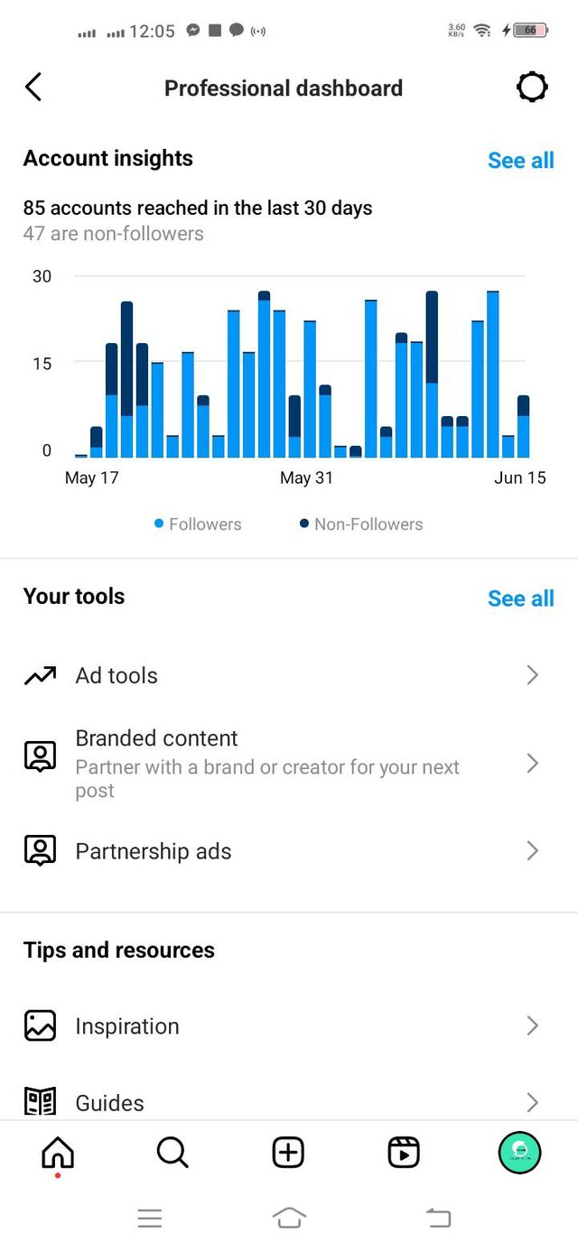This screenshot has width=578, height=1252.
Task: Click See all for Account insights
Action: (x=521, y=161)
